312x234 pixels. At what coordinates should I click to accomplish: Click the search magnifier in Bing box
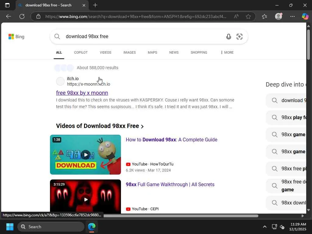point(57,37)
